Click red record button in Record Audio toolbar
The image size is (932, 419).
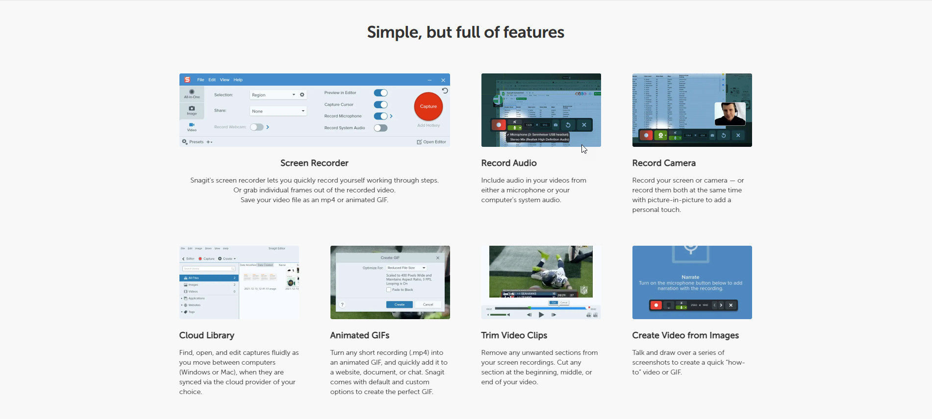pos(499,125)
